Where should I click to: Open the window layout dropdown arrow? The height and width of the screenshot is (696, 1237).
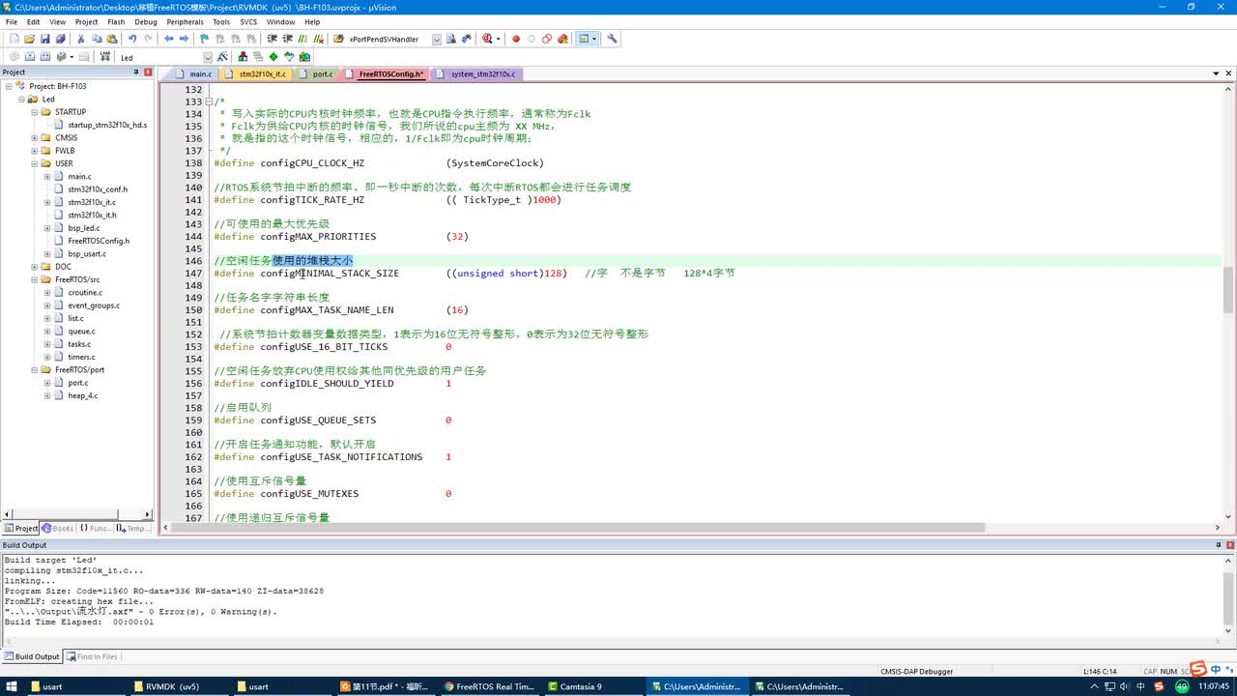[594, 39]
